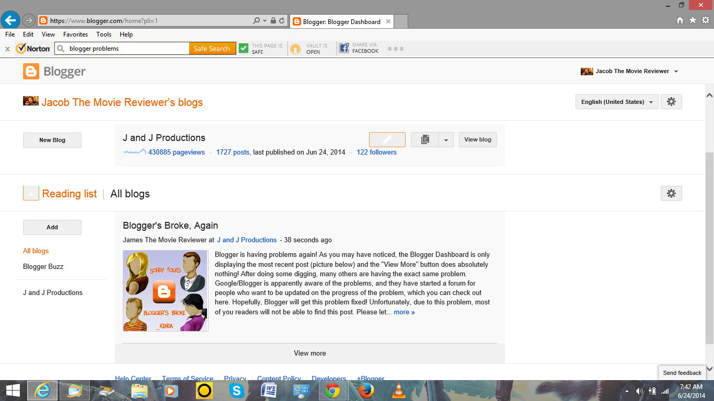
Task: Open the 1727 posts link
Action: click(233, 152)
